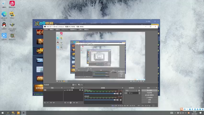Add a new scene with the plus icon
Image resolution: width=204 pixels, height=115 pixels.
point(45,103)
